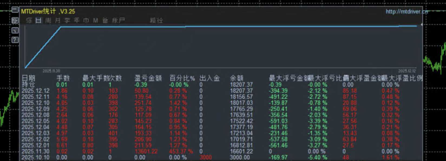The width and height of the screenshot is (446, 161).
Task: Click the 持仓 row label
Action: click(28, 85)
